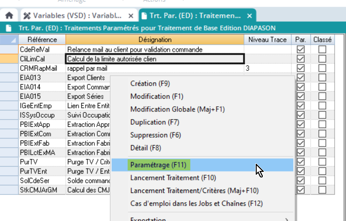Select Paramétrage (F11) in the context menu

point(159,165)
